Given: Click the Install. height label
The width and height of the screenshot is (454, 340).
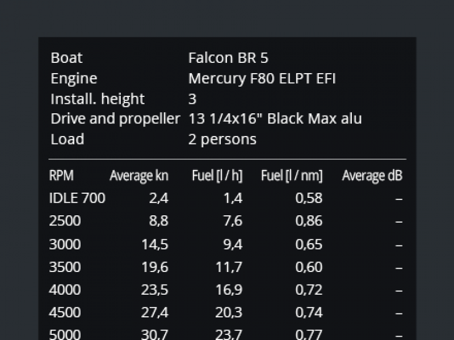Looking at the screenshot, I should [98, 99].
